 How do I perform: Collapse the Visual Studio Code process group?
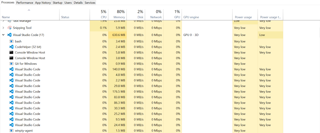[3, 35]
